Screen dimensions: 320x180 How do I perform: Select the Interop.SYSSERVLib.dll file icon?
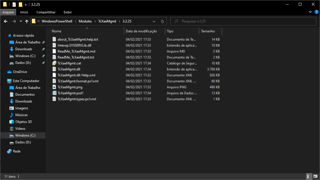54,45
